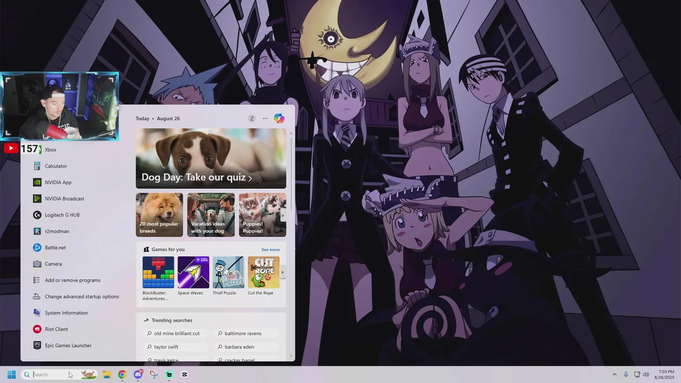The width and height of the screenshot is (681, 383).
Task: Launch Riot Client
Action: pos(56,329)
